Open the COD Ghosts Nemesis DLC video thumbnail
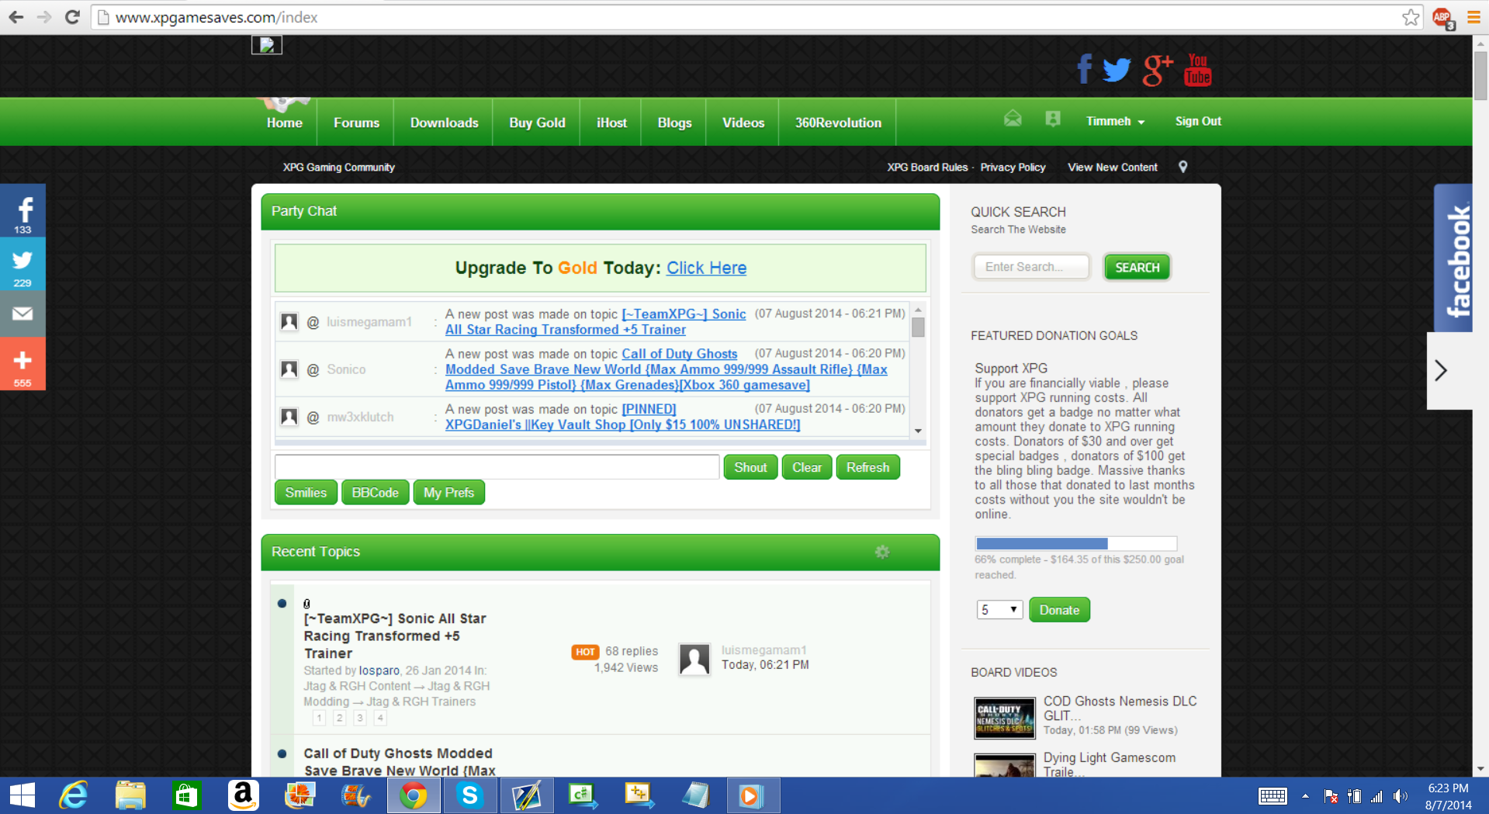 pyautogui.click(x=1005, y=717)
